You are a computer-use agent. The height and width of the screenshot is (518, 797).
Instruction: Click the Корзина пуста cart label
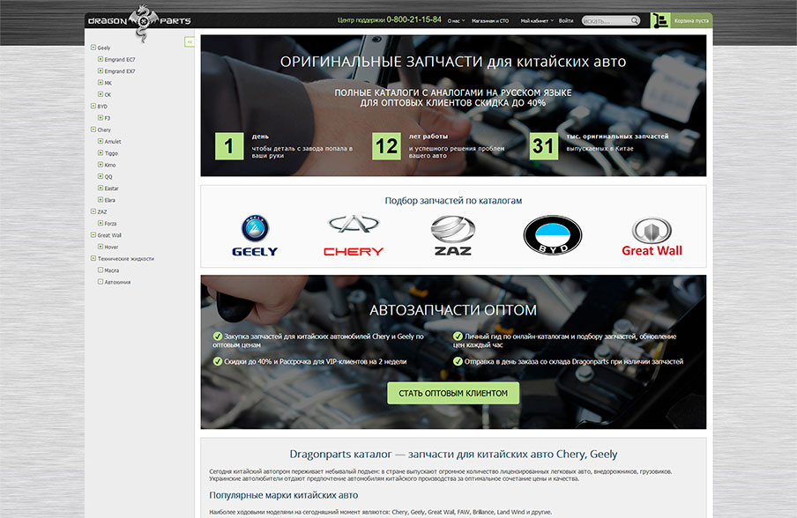(691, 21)
